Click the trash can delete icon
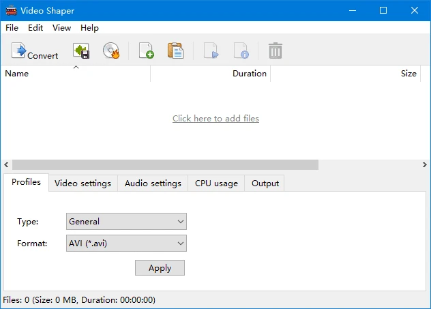 pos(276,51)
